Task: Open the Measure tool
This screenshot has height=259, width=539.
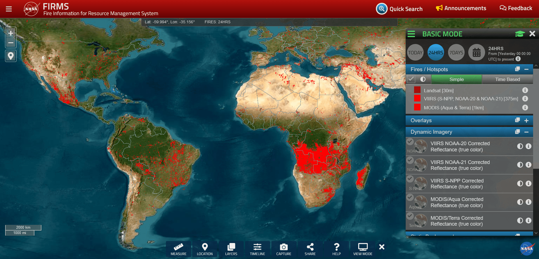Action: [x=178, y=249]
